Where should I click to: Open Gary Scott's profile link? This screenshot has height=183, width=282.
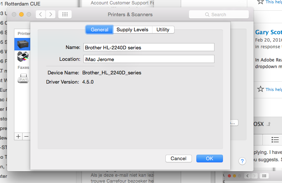pyautogui.click(x=268, y=32)
